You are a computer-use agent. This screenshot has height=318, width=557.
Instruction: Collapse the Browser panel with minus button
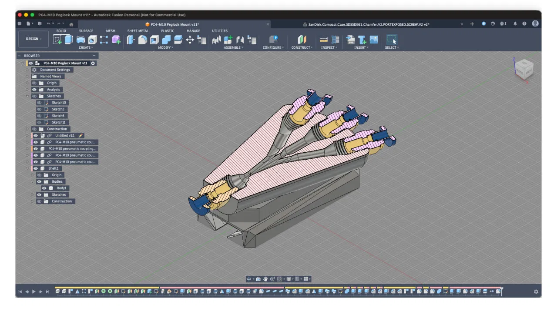coord(94,56)
